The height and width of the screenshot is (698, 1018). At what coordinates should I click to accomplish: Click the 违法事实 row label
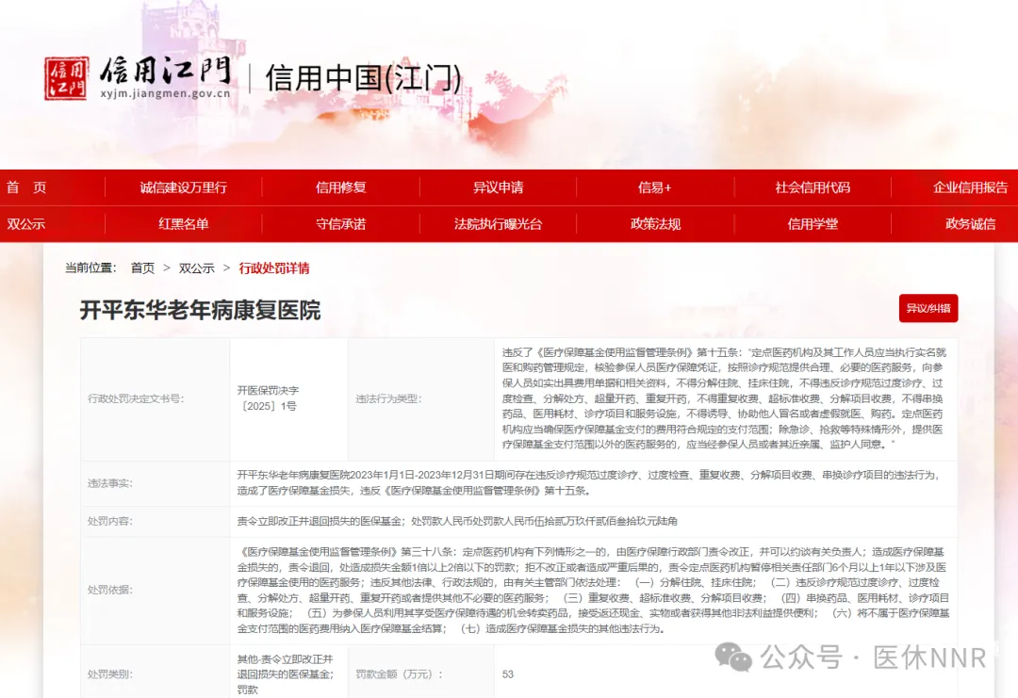109,483
